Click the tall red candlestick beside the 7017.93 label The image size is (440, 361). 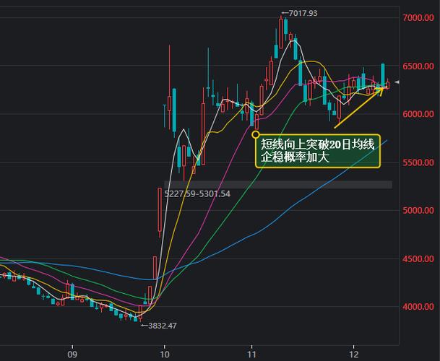click(x=281, y=33)
